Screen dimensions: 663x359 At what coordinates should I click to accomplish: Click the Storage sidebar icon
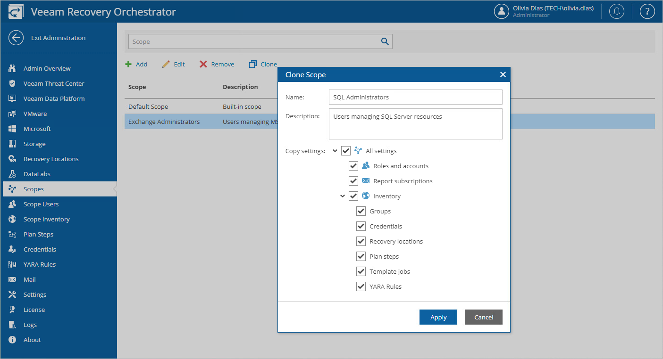(13, 144)
